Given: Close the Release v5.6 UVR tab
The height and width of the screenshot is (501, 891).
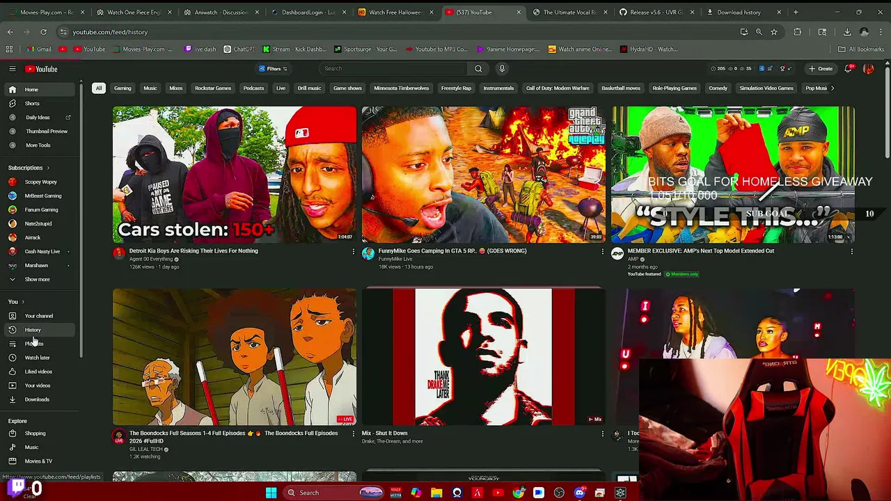Looking at the screenshot, I should (692, 12).
